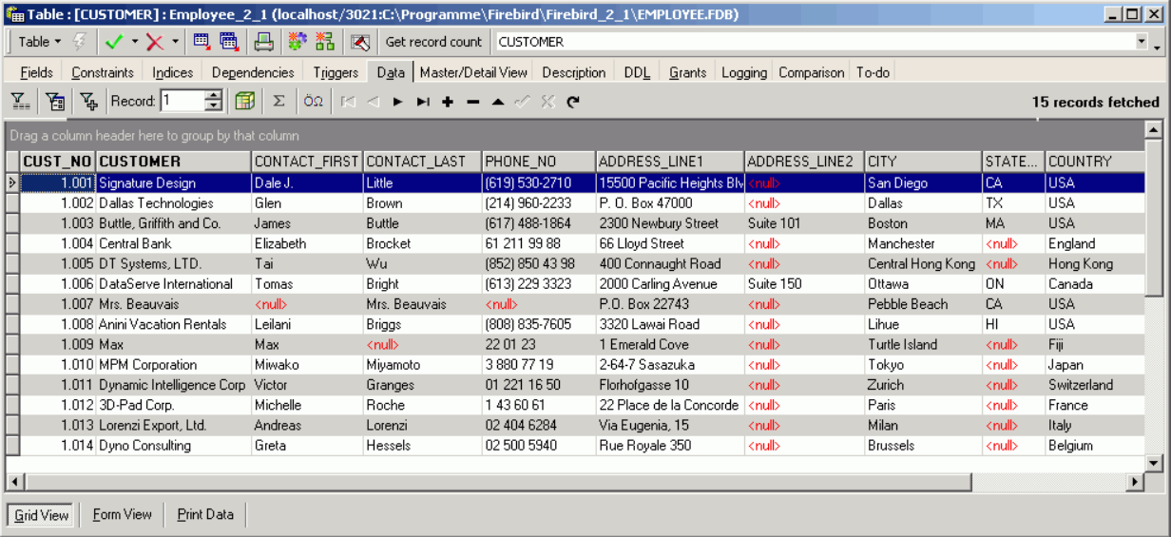Switch to the Triggers tab

(336, 72)
